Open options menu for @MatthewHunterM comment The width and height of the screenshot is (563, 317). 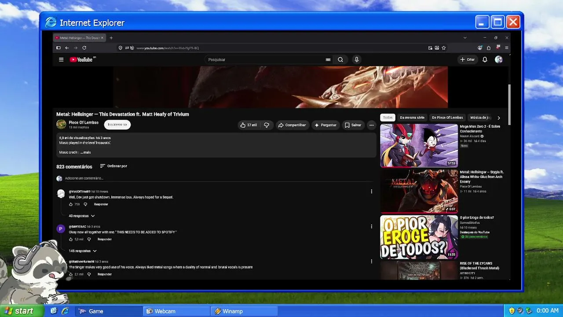tap(371, 262)
